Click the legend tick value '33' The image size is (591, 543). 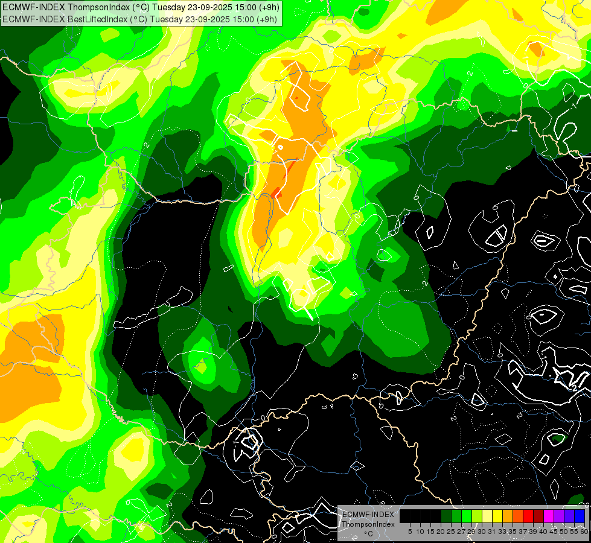tap(502, 532)
